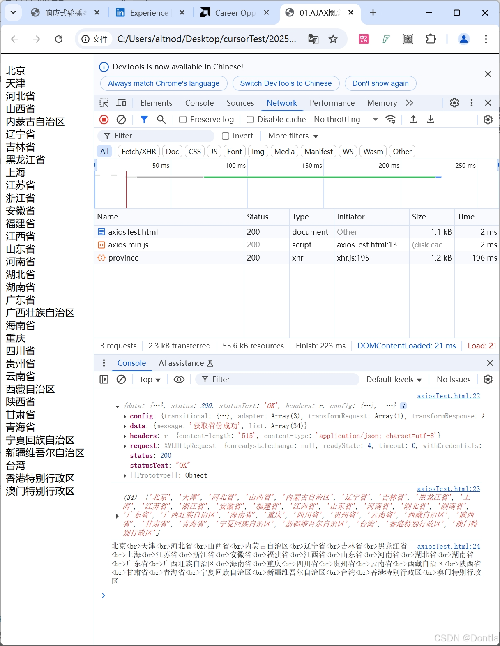Show the console sidebar icon
This screenshot has width=500, height=646.
[104, 379]
